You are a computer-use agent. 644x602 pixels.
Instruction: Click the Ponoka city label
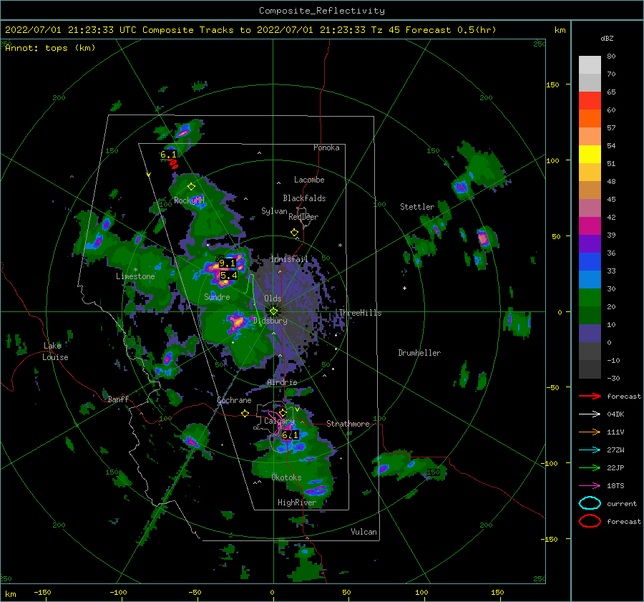tap(326, 147)
